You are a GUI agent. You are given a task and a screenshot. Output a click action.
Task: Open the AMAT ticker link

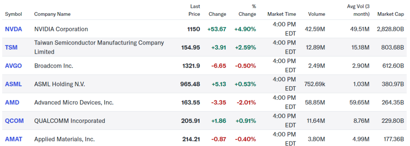14,139
